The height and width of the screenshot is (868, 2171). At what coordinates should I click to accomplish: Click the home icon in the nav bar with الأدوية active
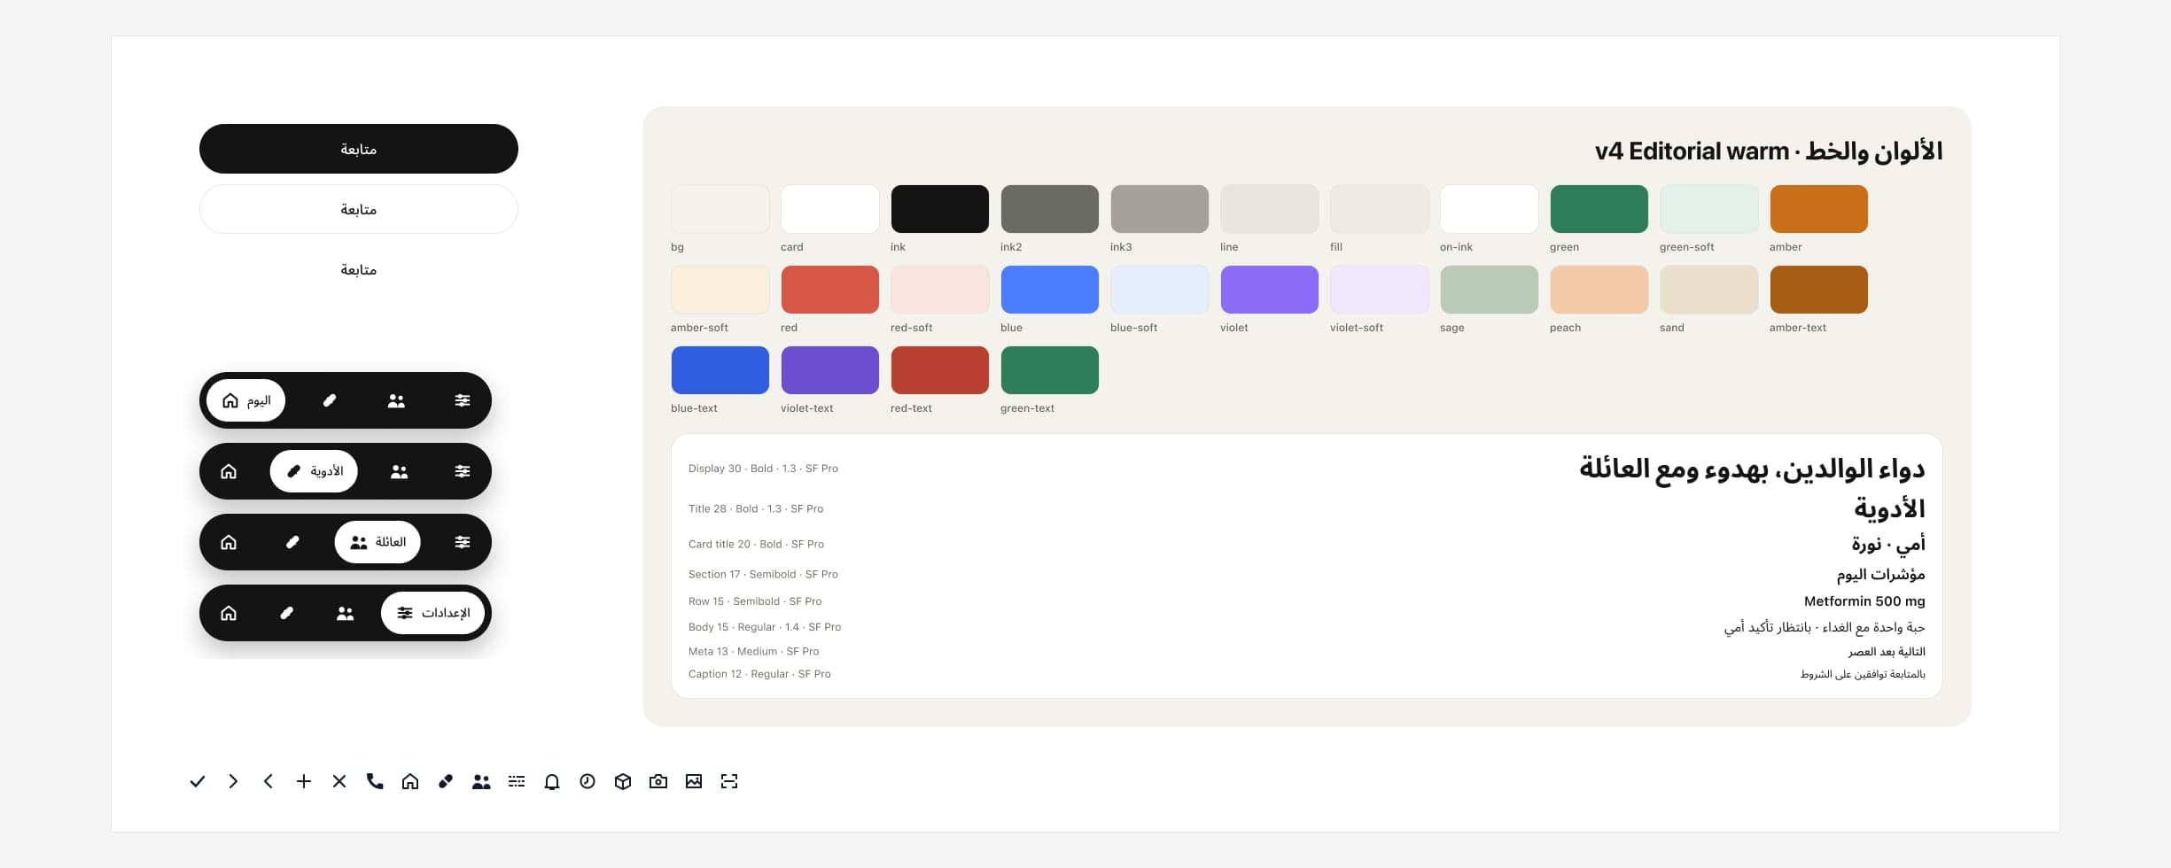(x=229, y=471)
